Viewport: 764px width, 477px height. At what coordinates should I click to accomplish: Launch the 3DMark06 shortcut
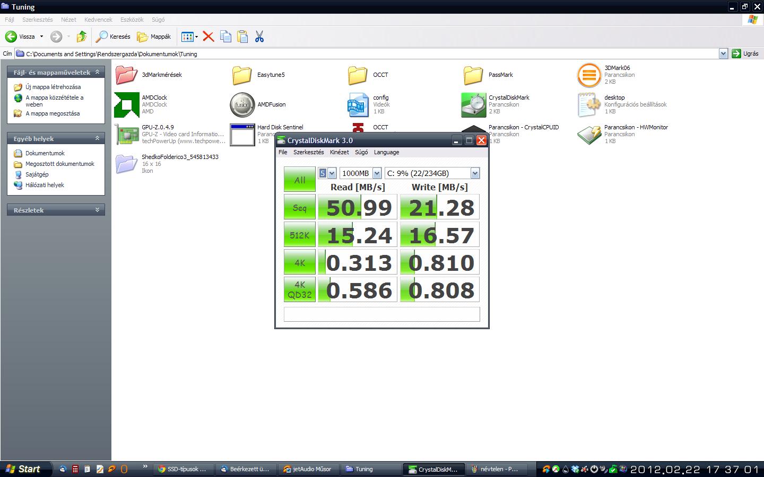point(589,75)
